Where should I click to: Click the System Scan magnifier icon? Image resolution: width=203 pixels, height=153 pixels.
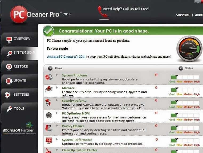tap(9, 53)
